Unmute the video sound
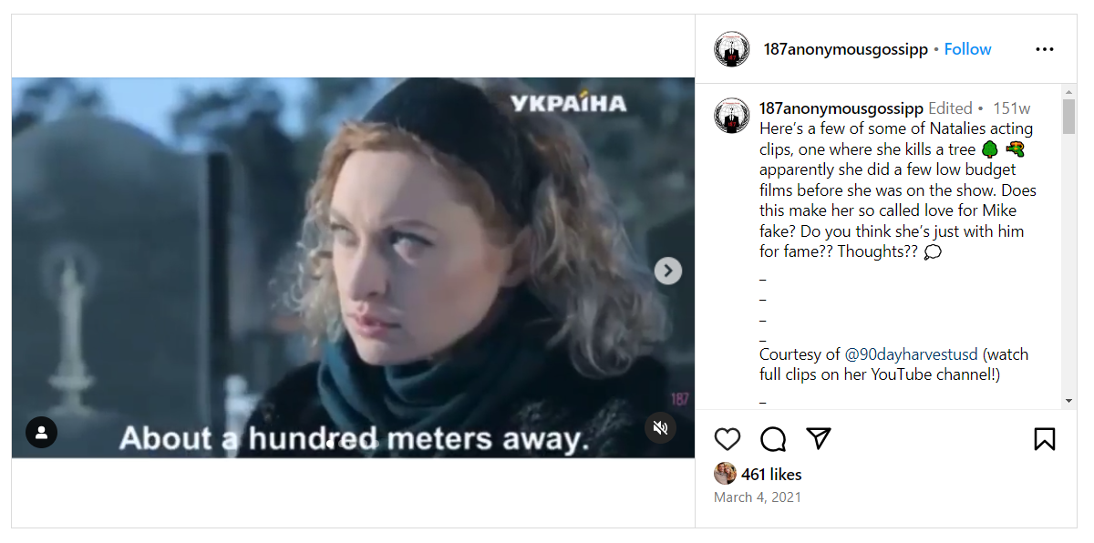Viewport: 1094px width, 543px height. tap(660, 427)
